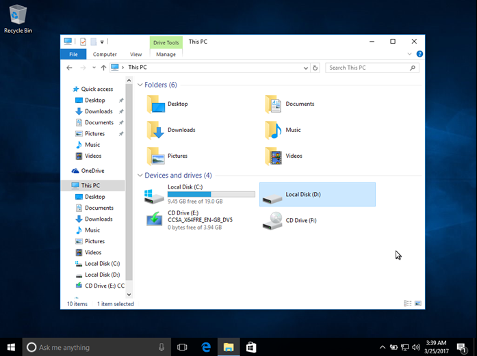Go forward with the right arrow
The image size is (477, 356).
[83, 68]
